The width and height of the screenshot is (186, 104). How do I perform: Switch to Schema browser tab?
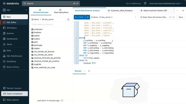[41, 11]
